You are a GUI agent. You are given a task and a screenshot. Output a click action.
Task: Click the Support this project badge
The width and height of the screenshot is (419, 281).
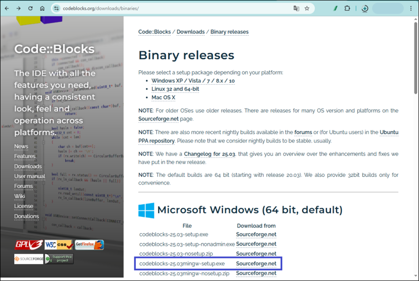click(59, 258)
